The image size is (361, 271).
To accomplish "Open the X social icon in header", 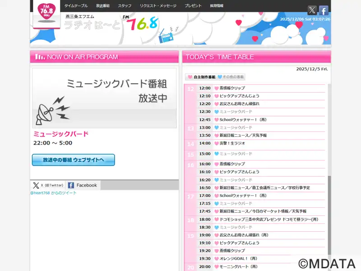I will point(312,10).
